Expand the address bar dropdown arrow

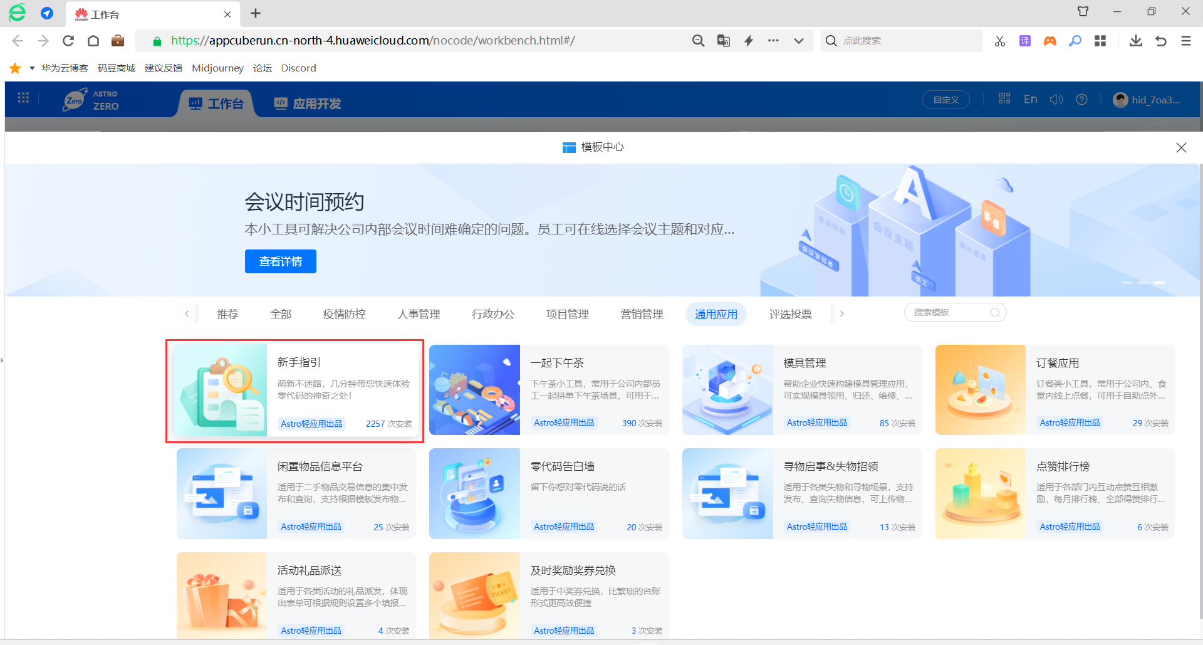(x=799, y=41)
